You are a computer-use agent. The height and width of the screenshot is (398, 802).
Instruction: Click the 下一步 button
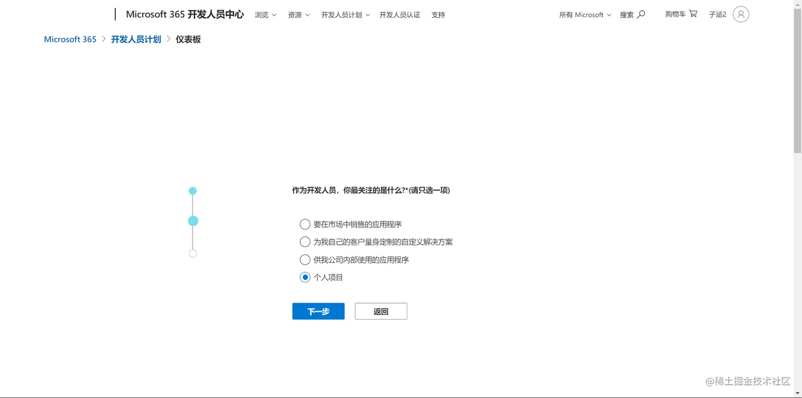[x=318, y=311]
